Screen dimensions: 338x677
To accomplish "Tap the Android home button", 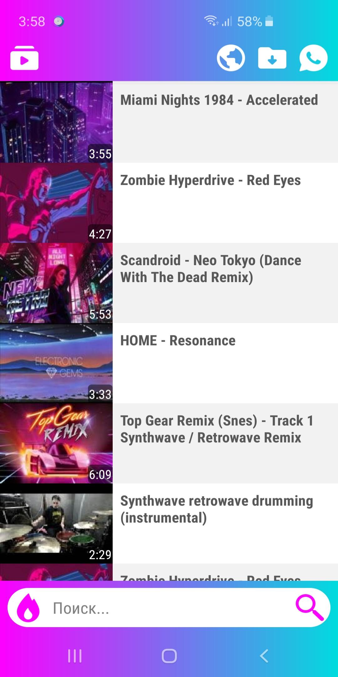I will pos(169,656).
